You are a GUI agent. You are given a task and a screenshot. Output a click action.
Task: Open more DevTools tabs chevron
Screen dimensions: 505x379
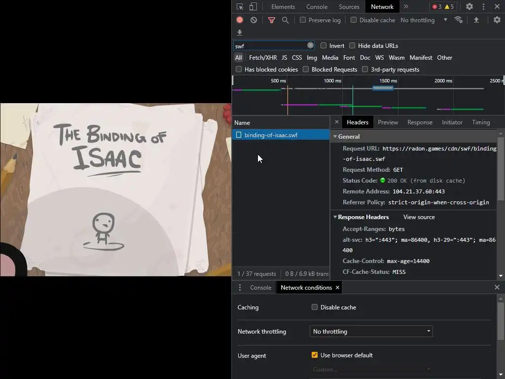[406, 6]
